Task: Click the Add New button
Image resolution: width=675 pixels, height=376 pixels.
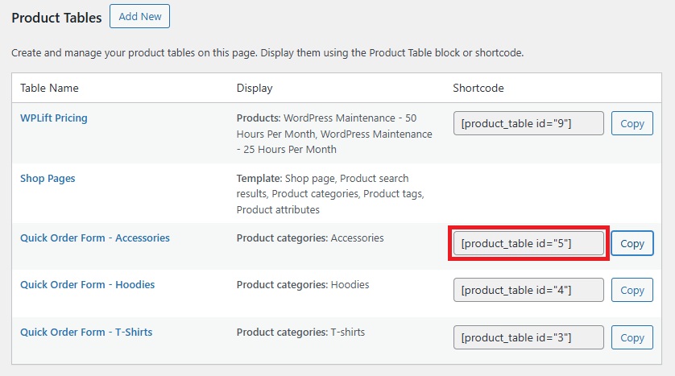Action: (139, 16)
